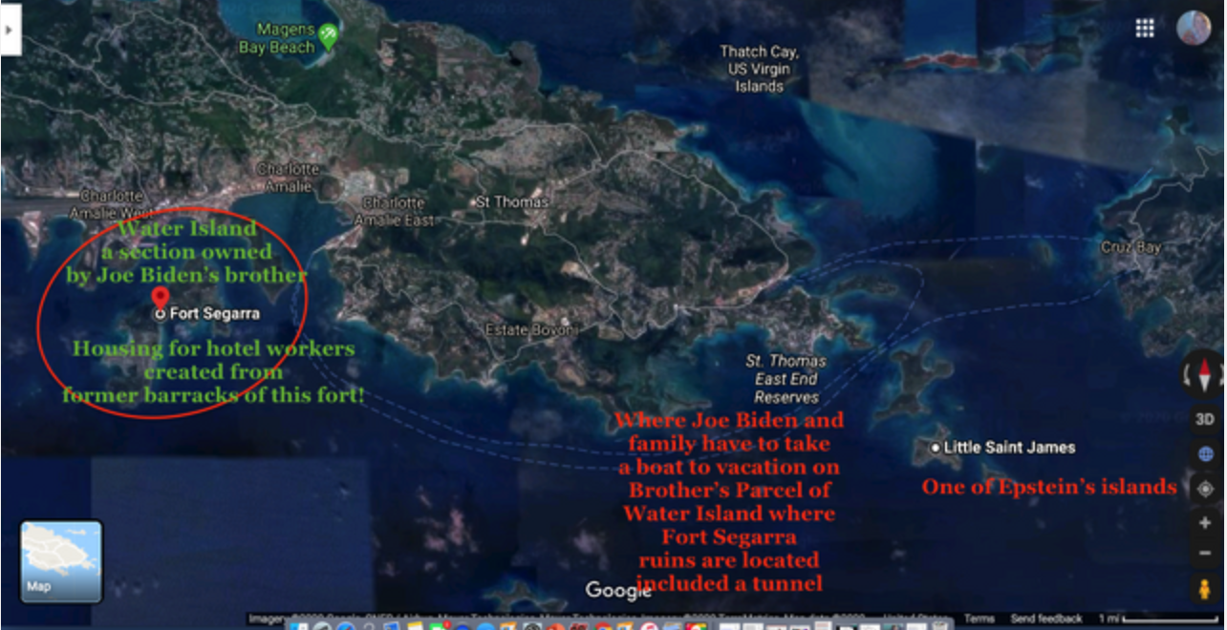1227x630 pixels.
Task: Click the red Fort Segarra pin
Action: coord(160,299)
